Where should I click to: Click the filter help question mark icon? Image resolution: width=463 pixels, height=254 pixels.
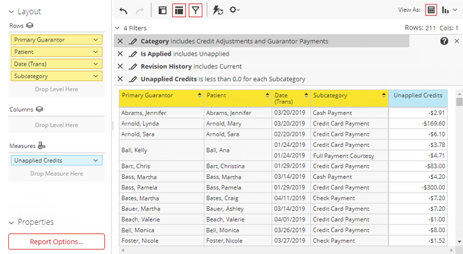(x=444, y=41)
